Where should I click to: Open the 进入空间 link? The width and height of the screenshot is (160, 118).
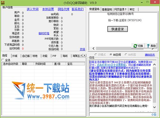pos(33,9)
